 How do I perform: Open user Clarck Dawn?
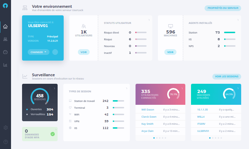pos(149,117)
